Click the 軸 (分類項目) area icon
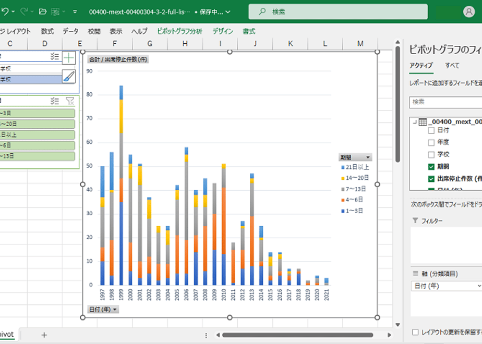Screen dimensions: 482x344 tap(416, 273)
